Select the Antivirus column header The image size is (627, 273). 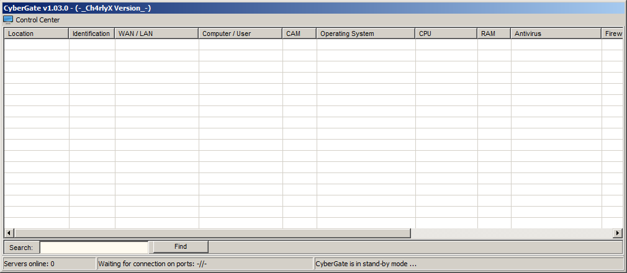pos(556,34)
